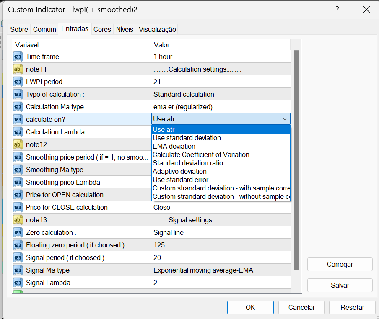379x319 pixels.
Task: Select 'Use standard deviation' from the list
Action: point(187,138)
